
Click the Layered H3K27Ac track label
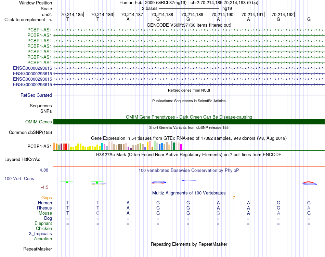22,160
